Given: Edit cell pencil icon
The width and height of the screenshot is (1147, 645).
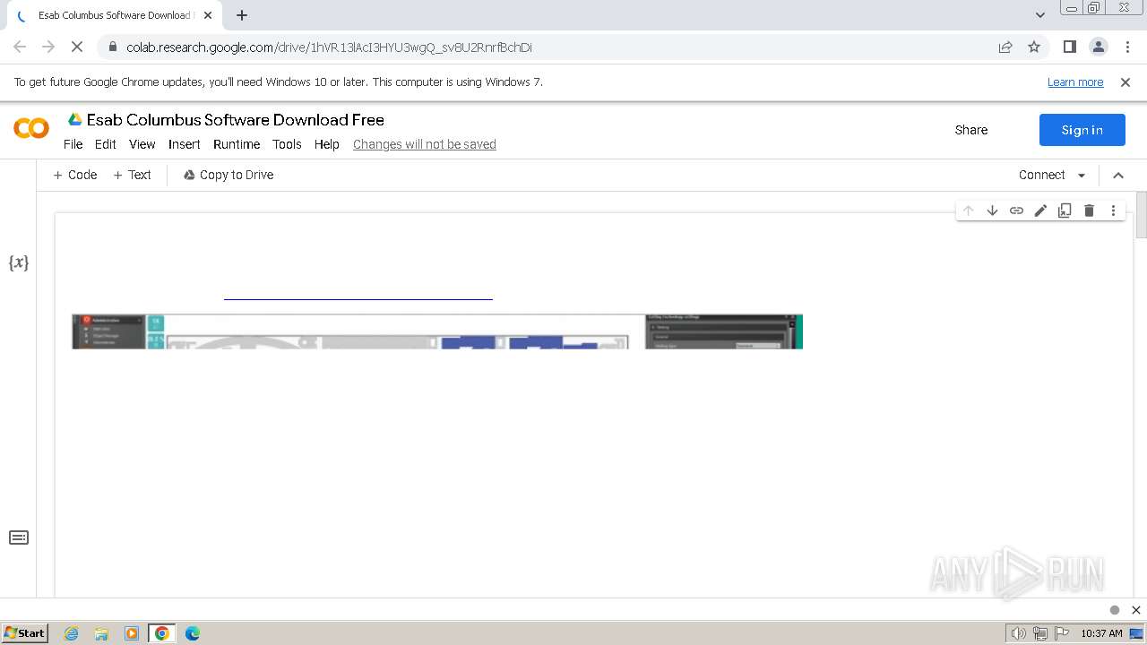Looking at the screenshot, I should click(1040, 211).
